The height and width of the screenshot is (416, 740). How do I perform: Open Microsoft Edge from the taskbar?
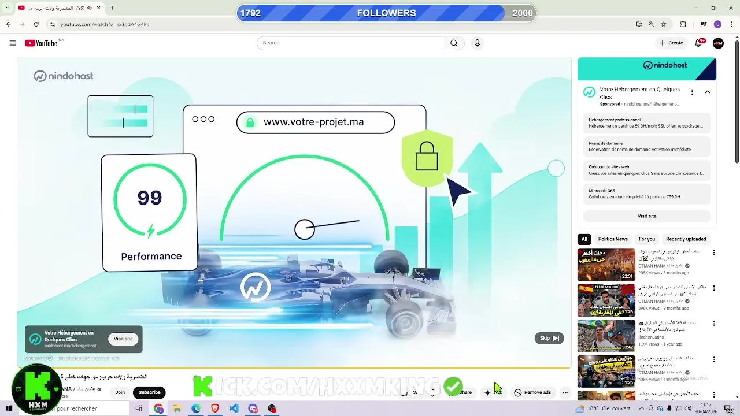(x=196, y=408)
